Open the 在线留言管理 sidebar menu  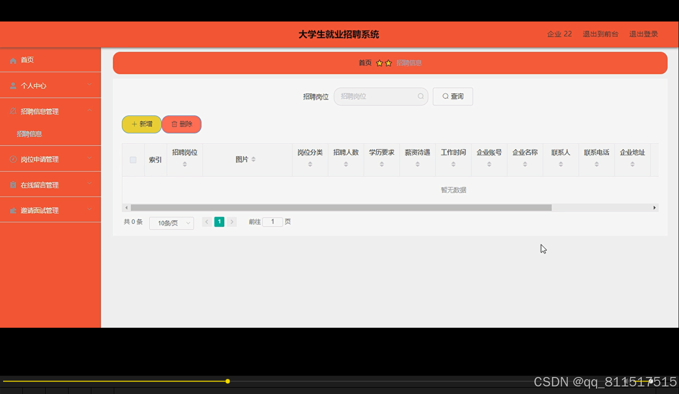point(50,184)
